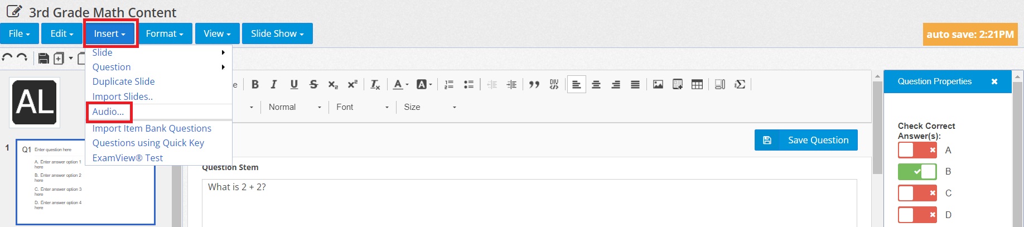The image size is (1024, 227).
Task: Open the text color dropdown
Action: (x=401, y=84)
